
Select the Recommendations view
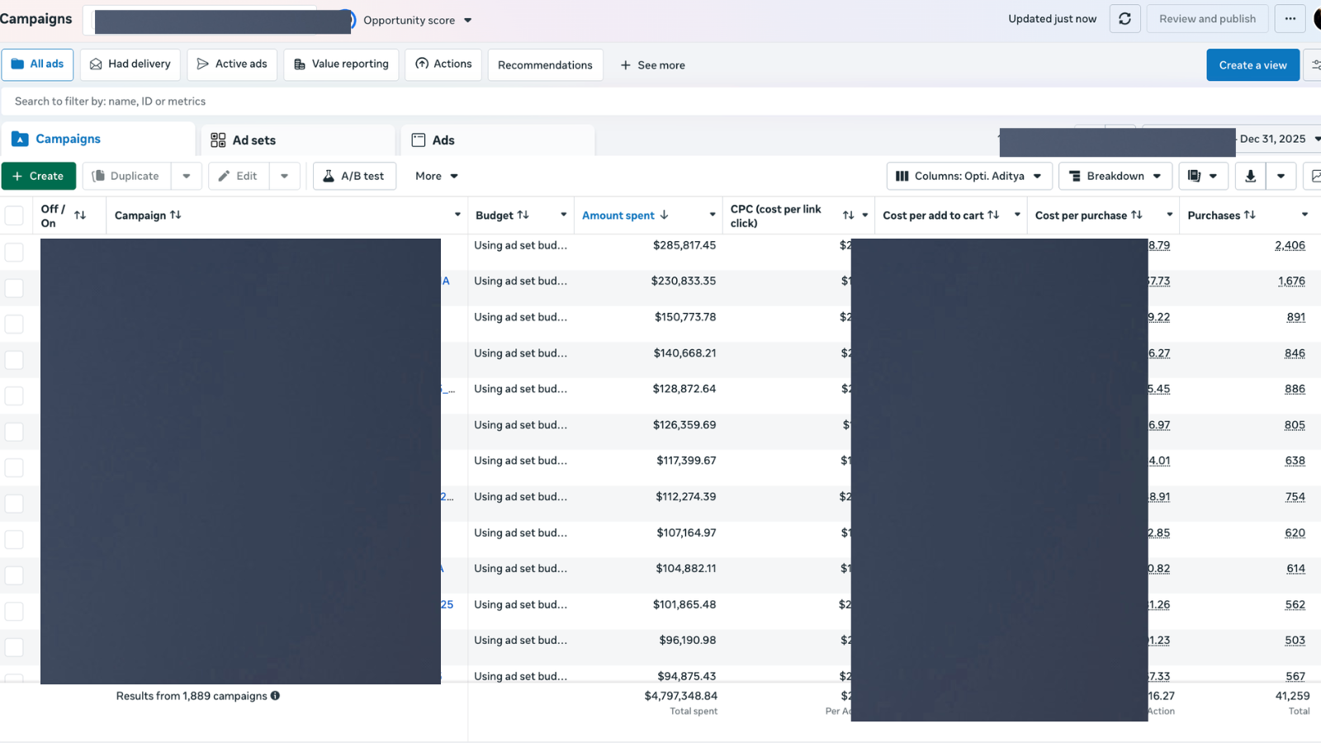point(545,65)
